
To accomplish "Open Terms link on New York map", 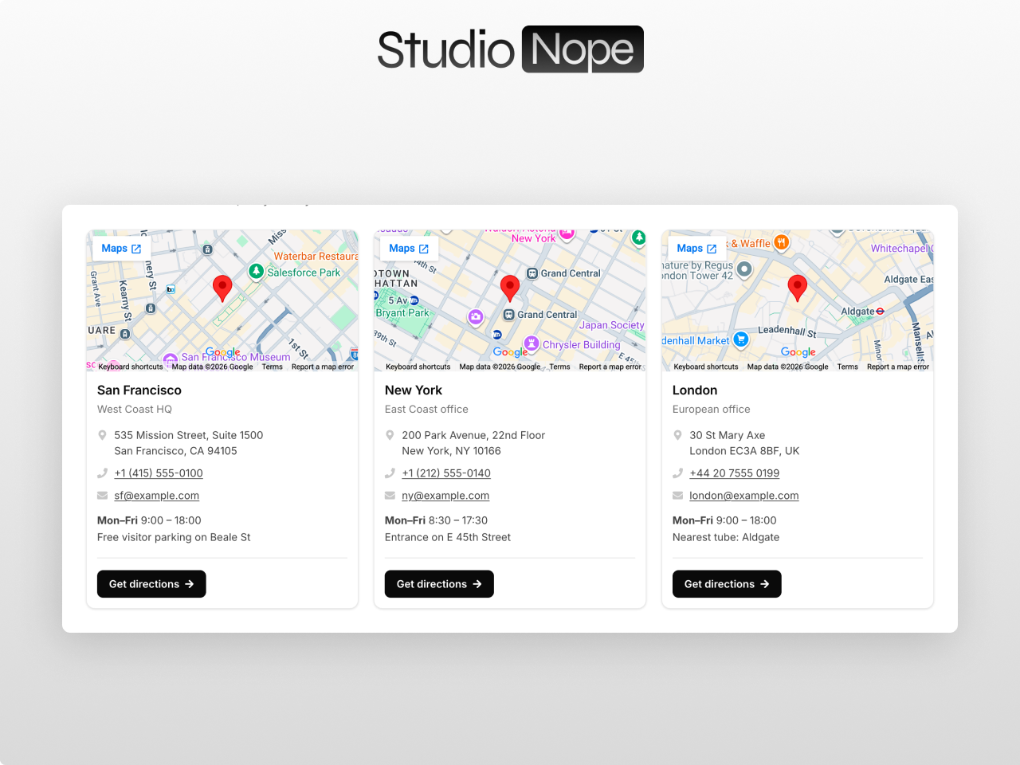I will coord(560,367).
